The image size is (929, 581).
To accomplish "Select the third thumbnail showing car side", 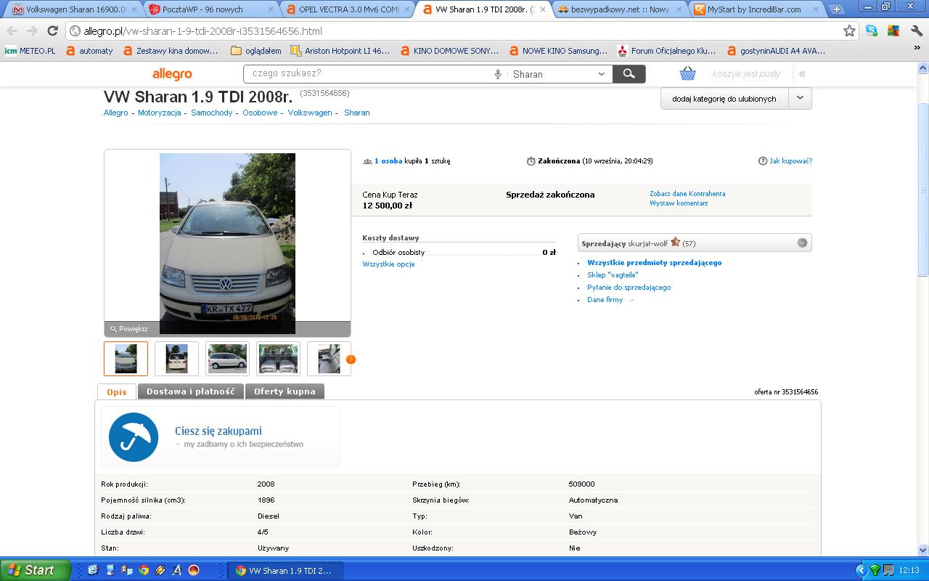I will tap(227, 359).
